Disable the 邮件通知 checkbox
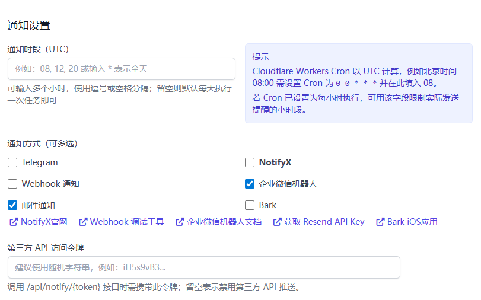 (x=12, y=205)
